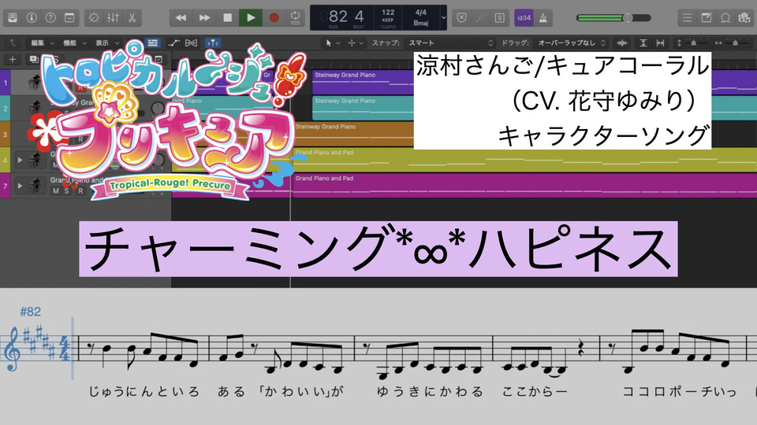This screenshot has width=757, height=425.
Task: Select track 2 piano instrument icon
Action: point(34,108)
